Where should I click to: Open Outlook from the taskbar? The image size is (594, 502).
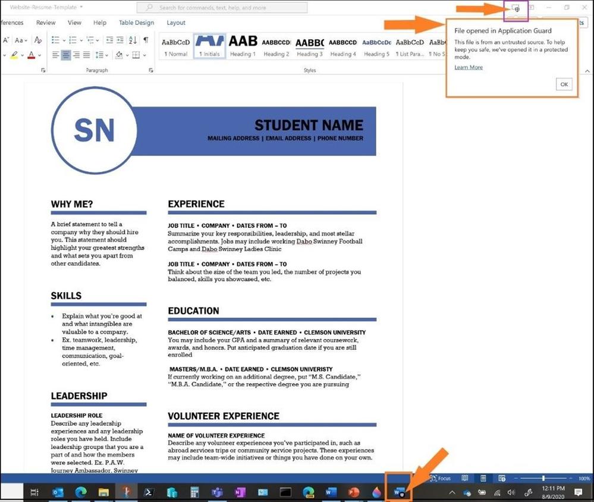click(x=58, y=492)
